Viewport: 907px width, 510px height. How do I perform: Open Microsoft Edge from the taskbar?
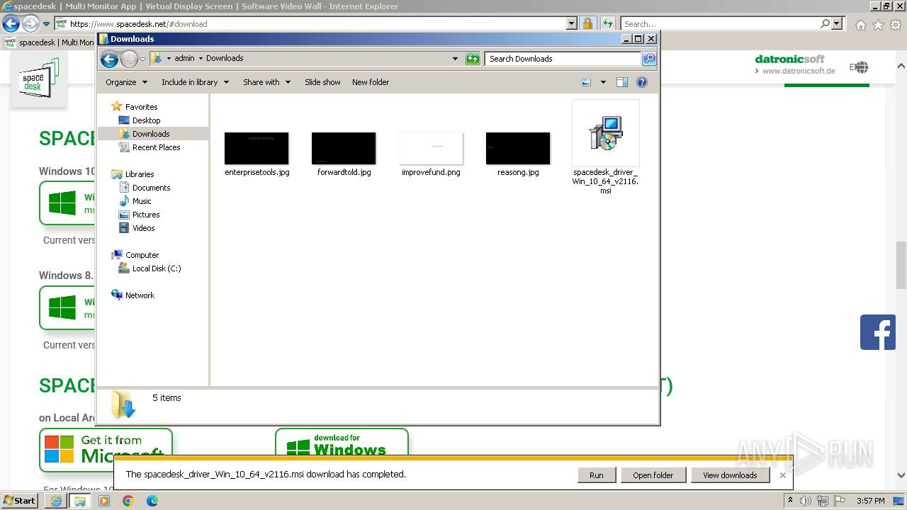tap(152, 501)
